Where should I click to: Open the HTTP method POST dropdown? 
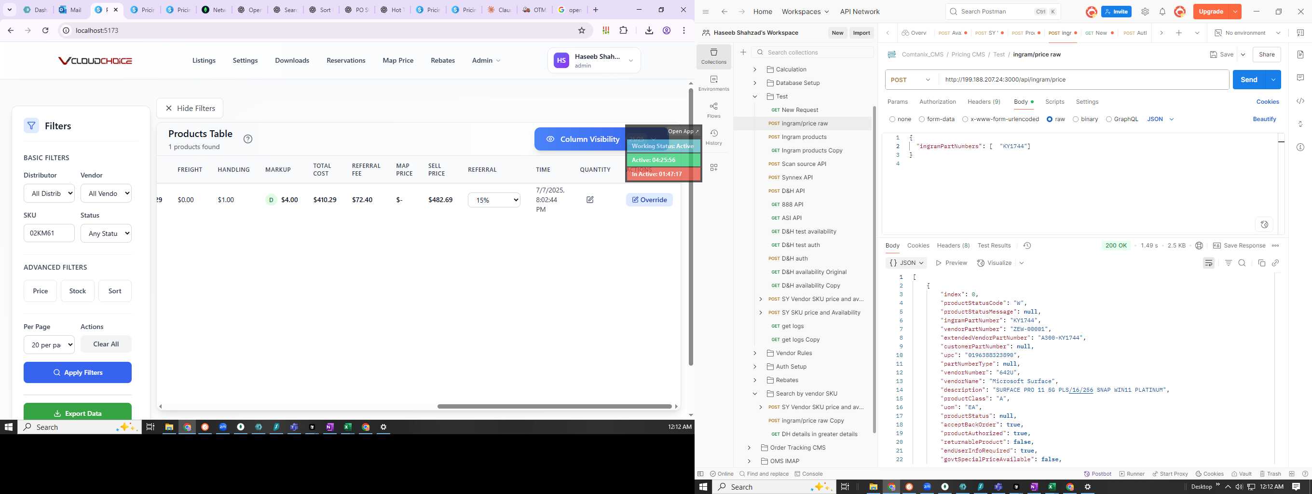point(912,80)
